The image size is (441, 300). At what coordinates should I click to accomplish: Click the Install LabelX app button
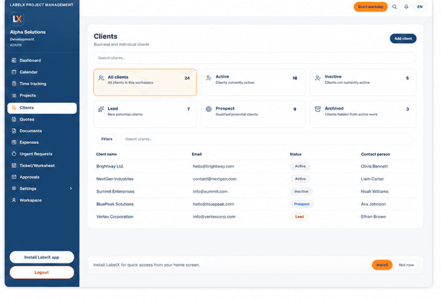coord(42,257)
